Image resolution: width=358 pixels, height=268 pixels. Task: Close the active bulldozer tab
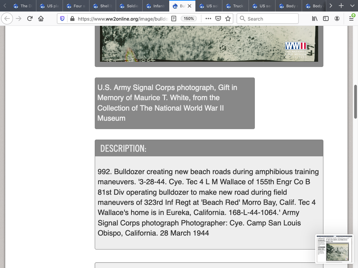click(189, 6)
